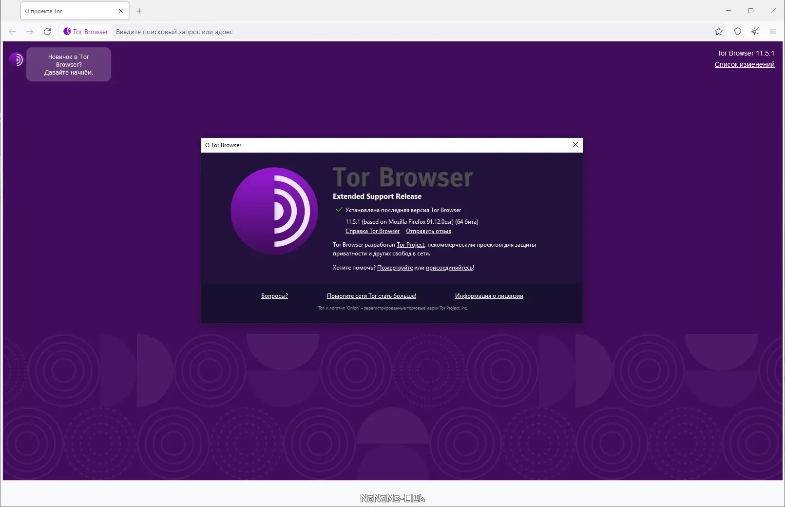The height and width of the screenshot is (507, 785).
Task: Open a new tab with plus button
Action: (x=139, y=11)
